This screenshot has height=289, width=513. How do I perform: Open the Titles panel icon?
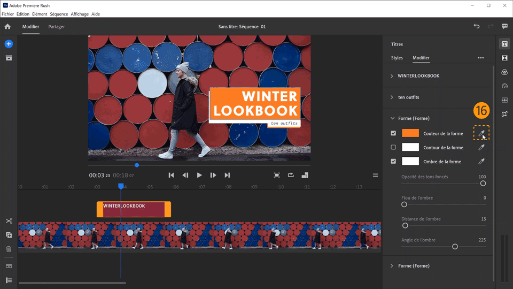pyautogui.click(x=504, y=44)
